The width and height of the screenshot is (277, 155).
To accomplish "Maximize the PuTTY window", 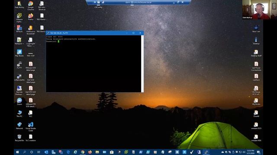I will click(133, 33).
